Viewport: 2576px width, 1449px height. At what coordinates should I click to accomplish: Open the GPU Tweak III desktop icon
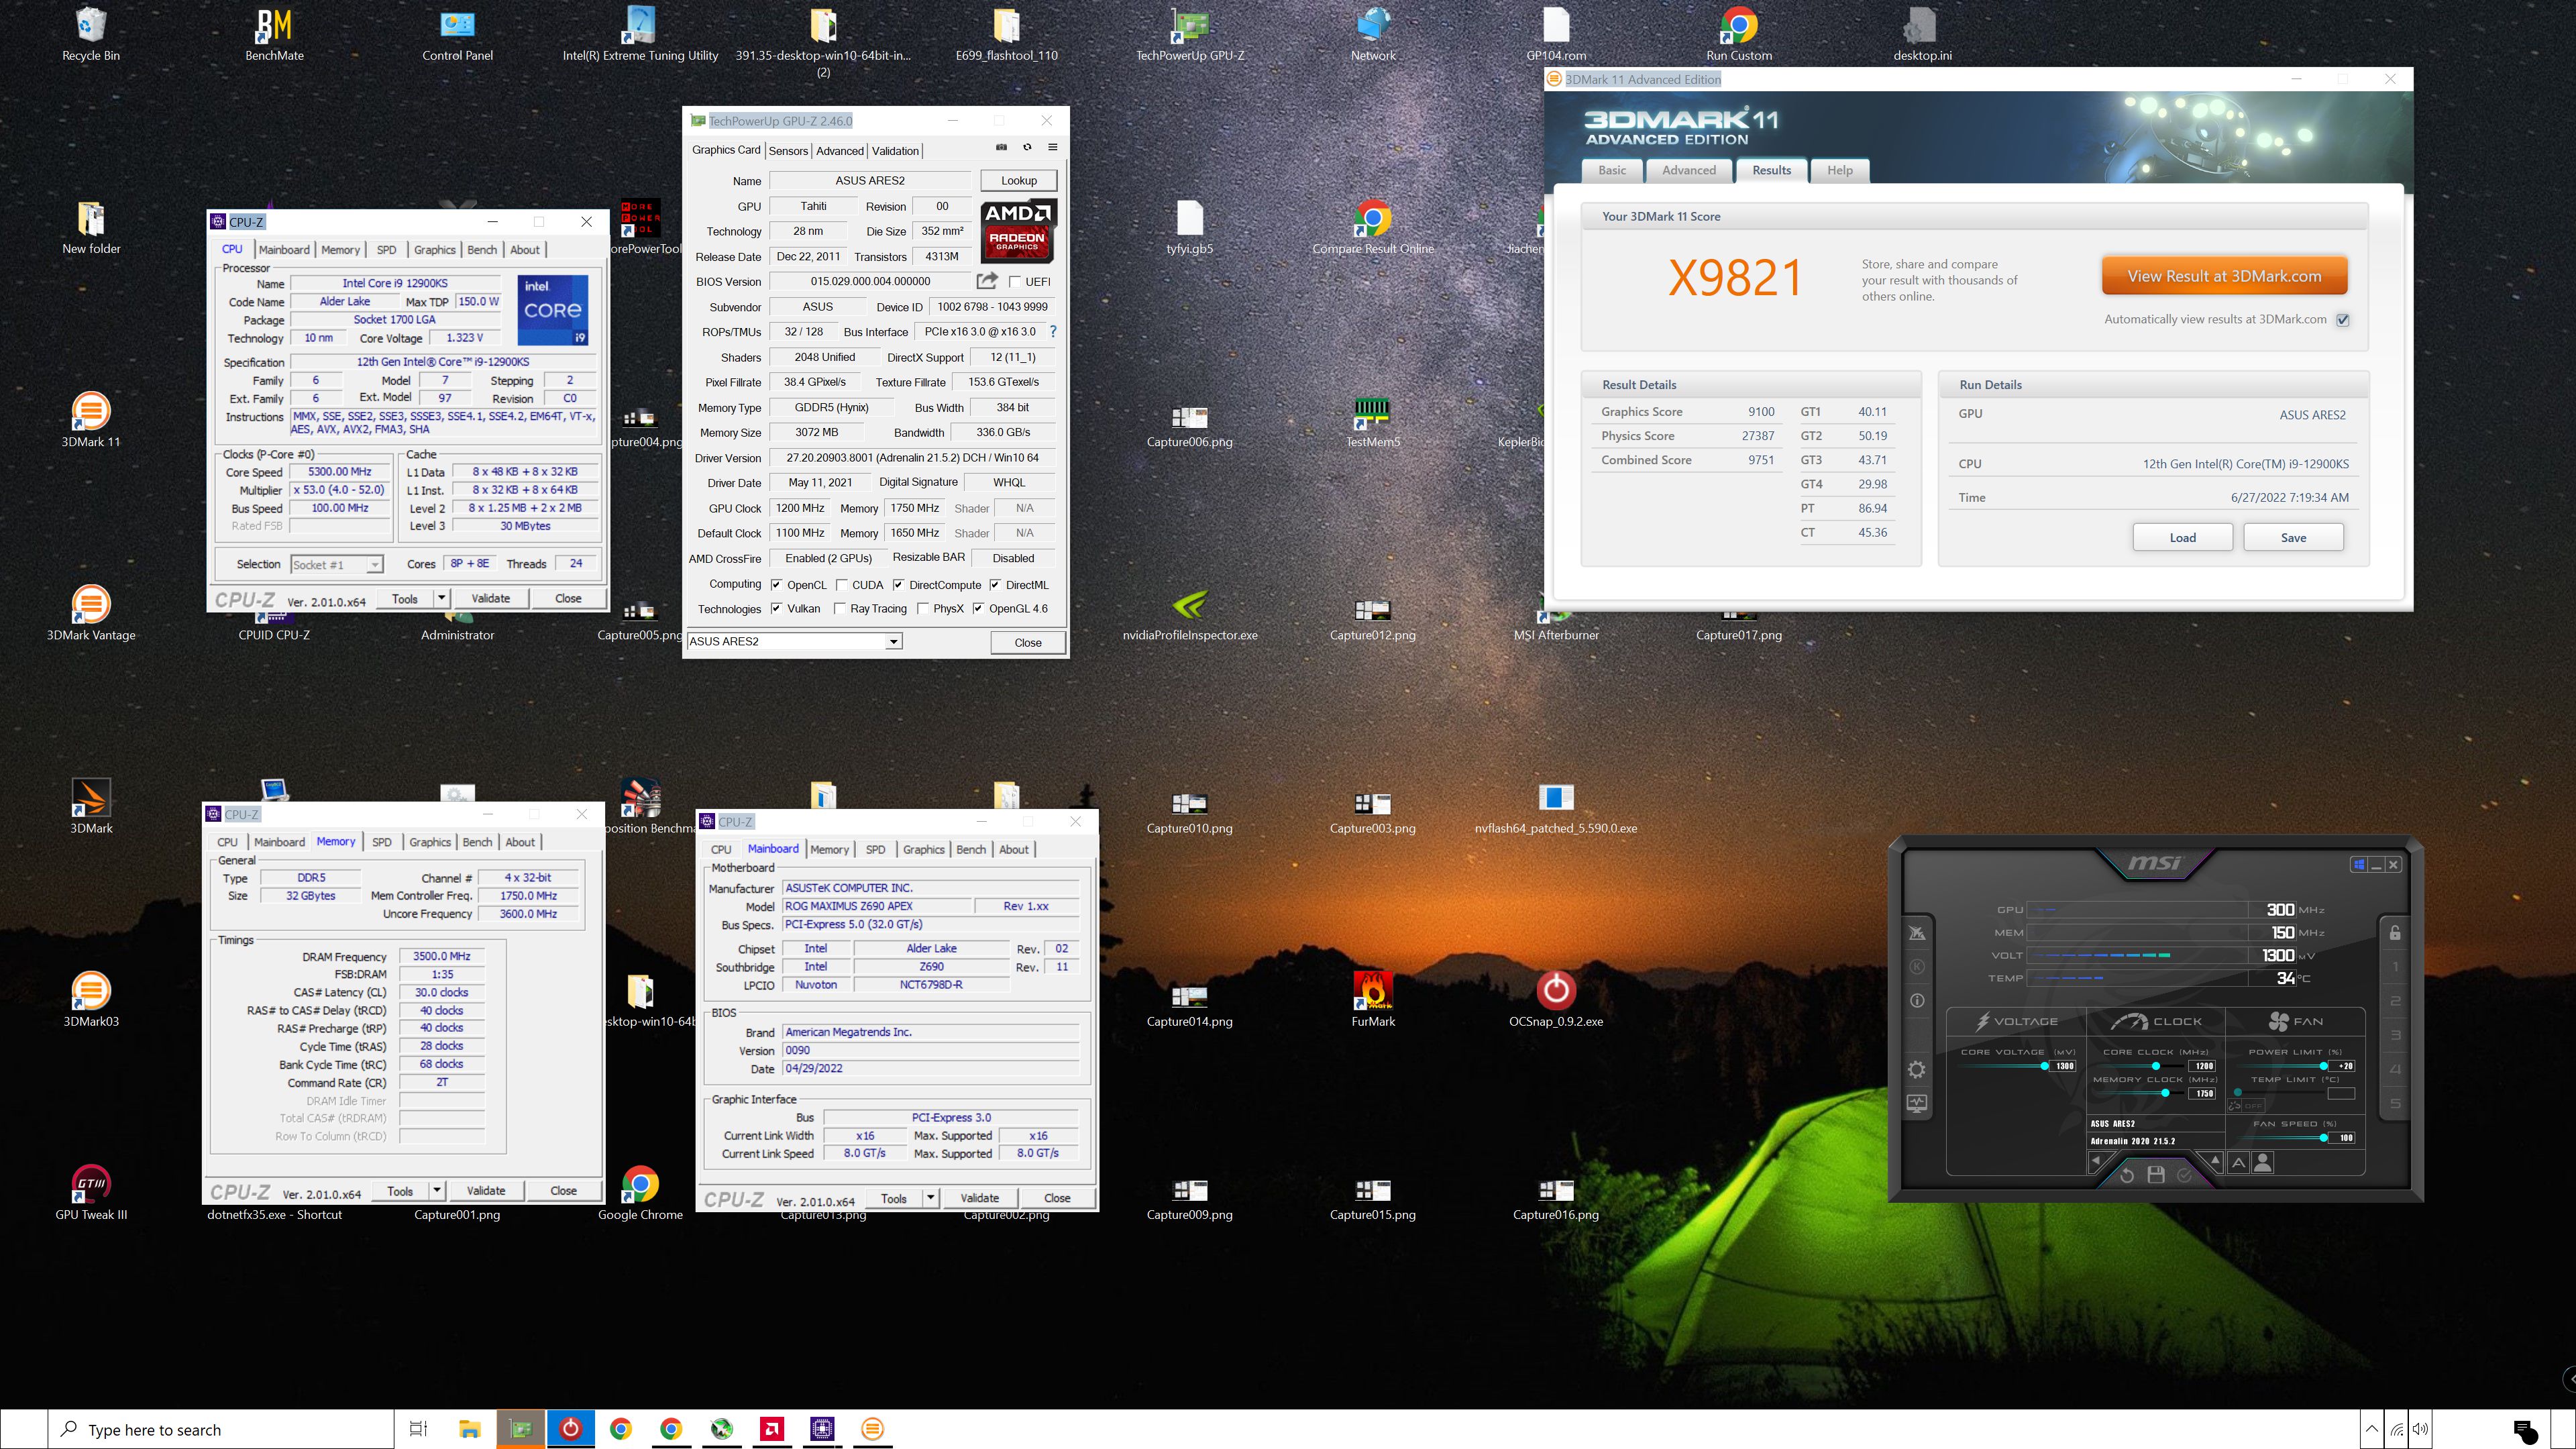click(x=91, y=1193)
